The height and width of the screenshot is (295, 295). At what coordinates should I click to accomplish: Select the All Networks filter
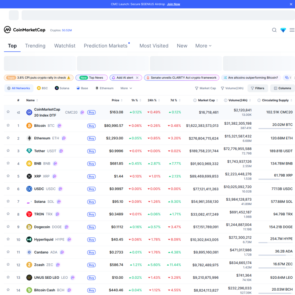click(19, 88)
